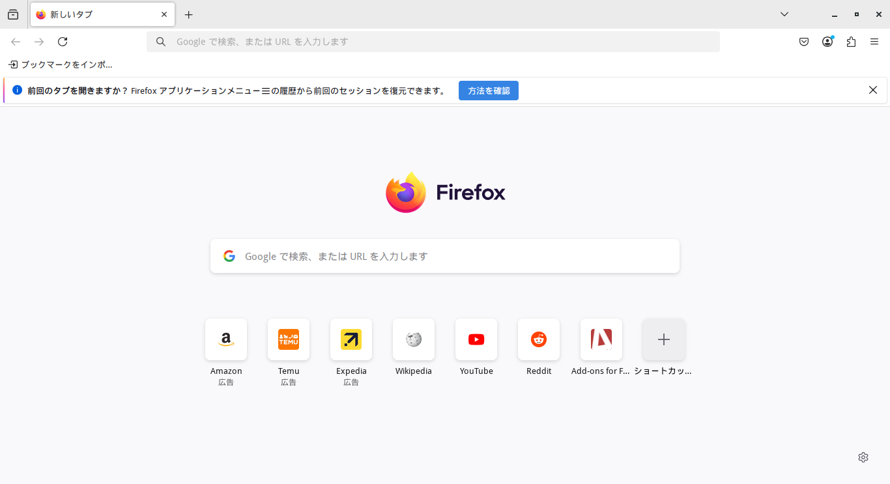The width and height of the screenshot is (890, 484).
Task: Open the application hamburger menu
Action: [x=874, y=42]
